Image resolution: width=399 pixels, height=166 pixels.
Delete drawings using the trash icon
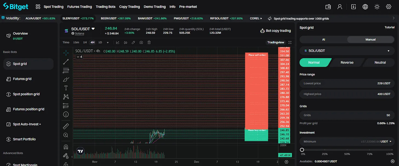point(149,42)
